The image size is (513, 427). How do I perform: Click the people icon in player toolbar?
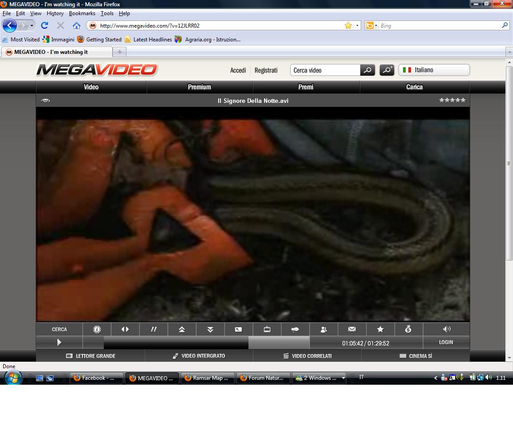(x=324, y=329)
